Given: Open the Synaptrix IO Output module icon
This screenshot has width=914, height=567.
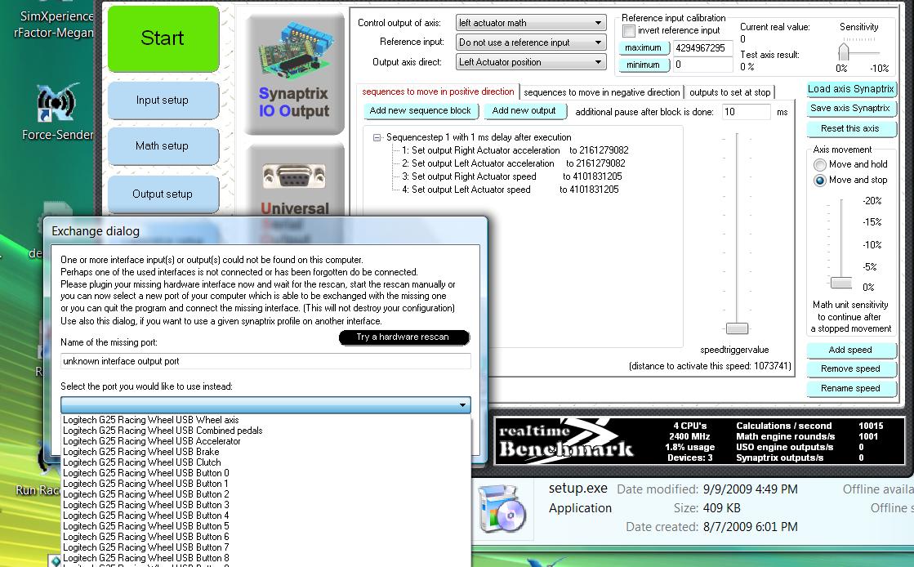Looking at the screenshot, I should tap(294, 74).
